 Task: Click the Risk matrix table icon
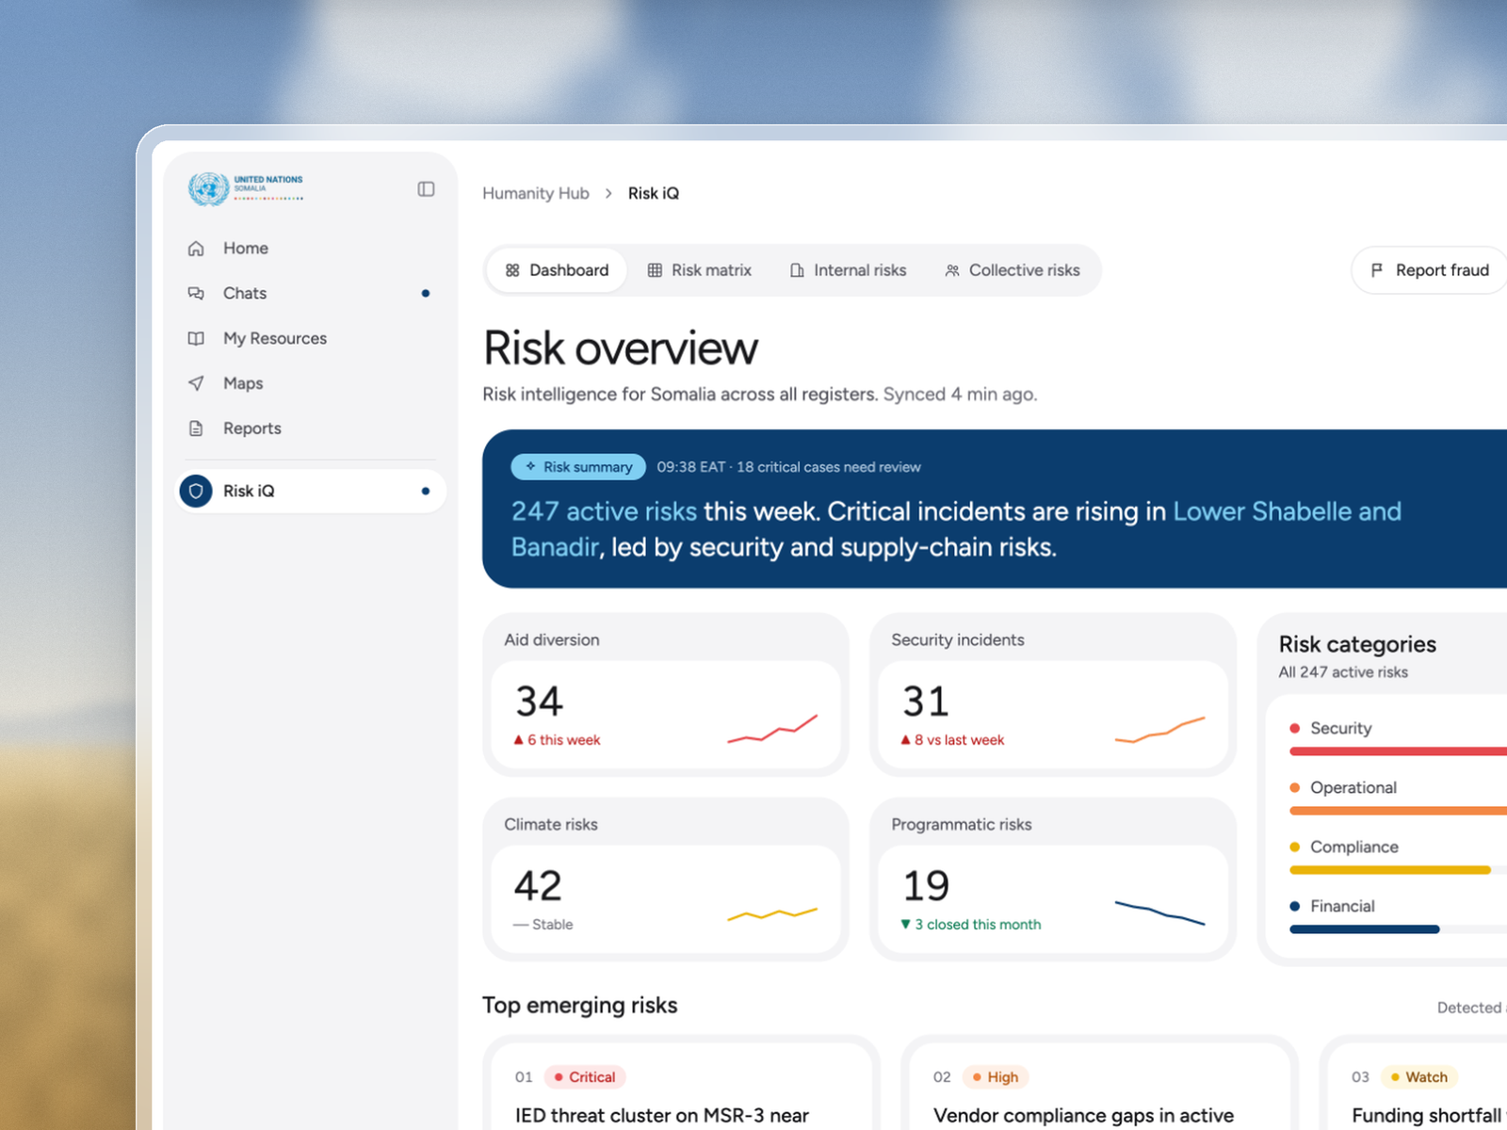pos(655,270)
